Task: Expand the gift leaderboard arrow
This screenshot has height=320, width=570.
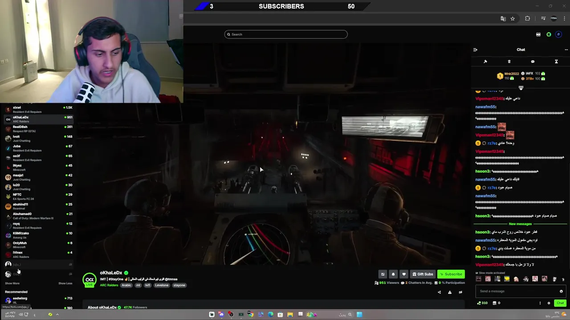Action: 521,88
